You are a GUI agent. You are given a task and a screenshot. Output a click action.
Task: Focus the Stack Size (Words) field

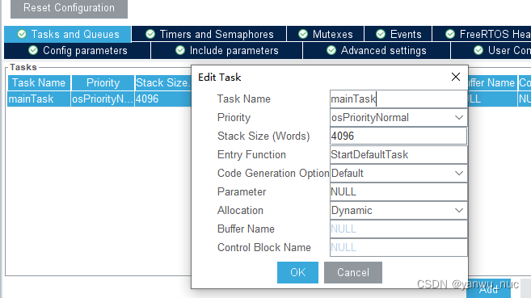click(x=398, y=136)
